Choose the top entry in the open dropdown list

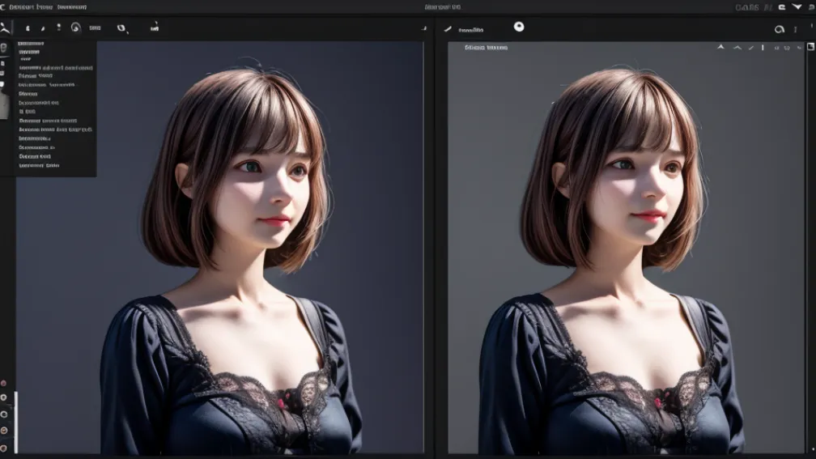tap(32, 44)
